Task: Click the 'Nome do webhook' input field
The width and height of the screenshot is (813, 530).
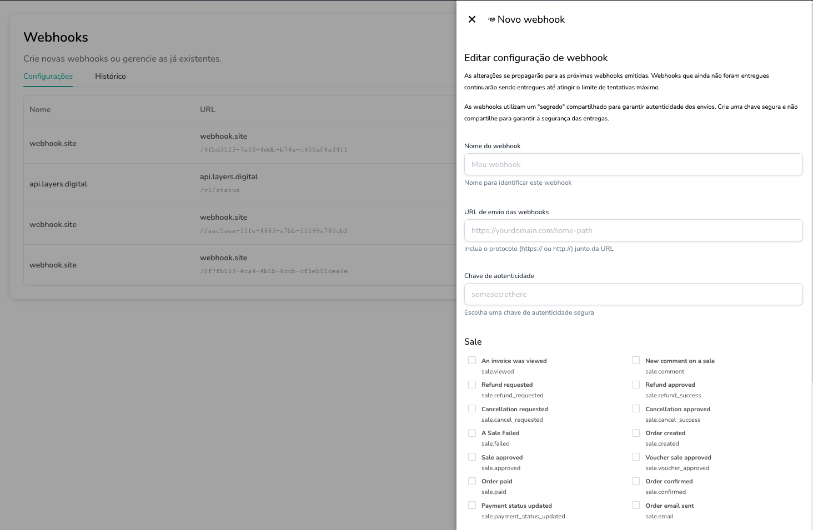Action: 633,164
